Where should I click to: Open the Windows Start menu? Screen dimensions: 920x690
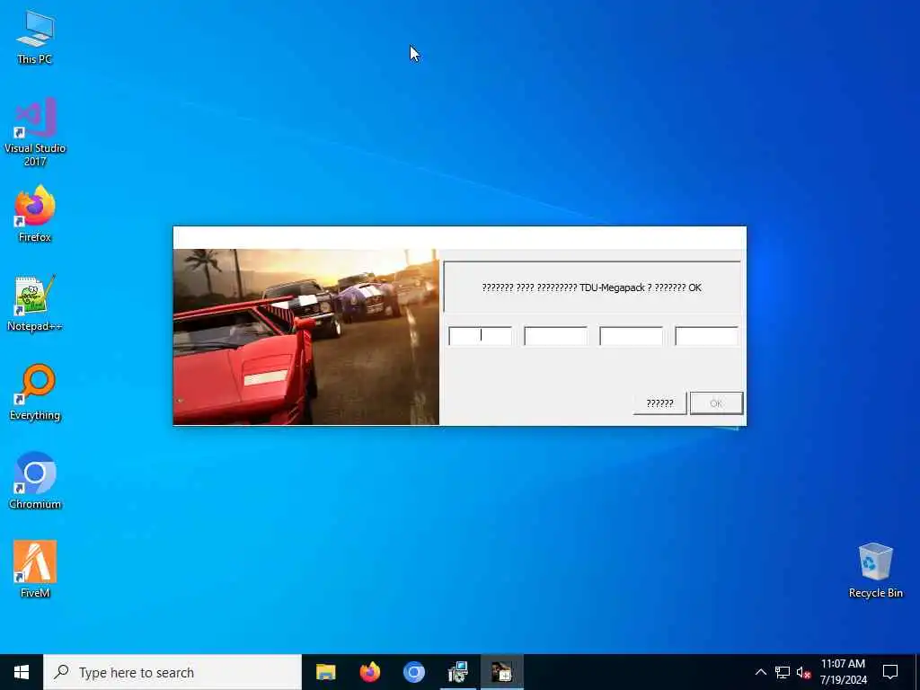(x=22, y=672)
